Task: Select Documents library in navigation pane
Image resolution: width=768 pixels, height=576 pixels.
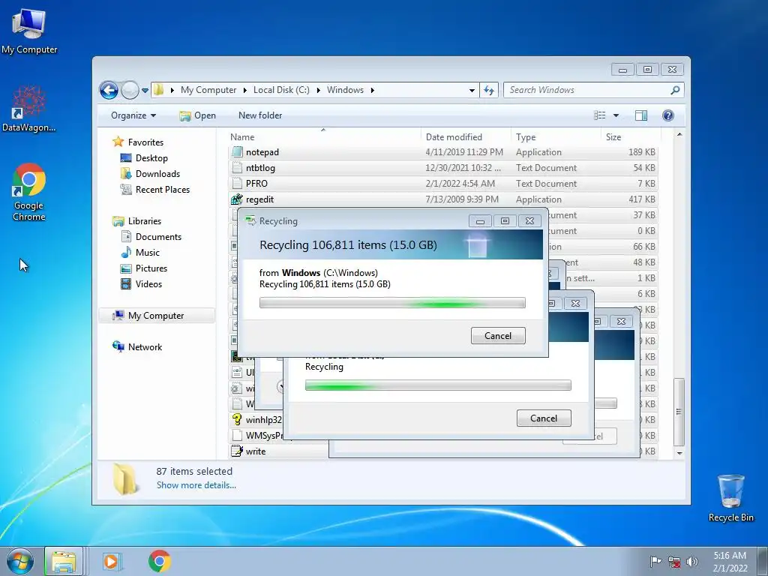Action: (x=151, y=236)
